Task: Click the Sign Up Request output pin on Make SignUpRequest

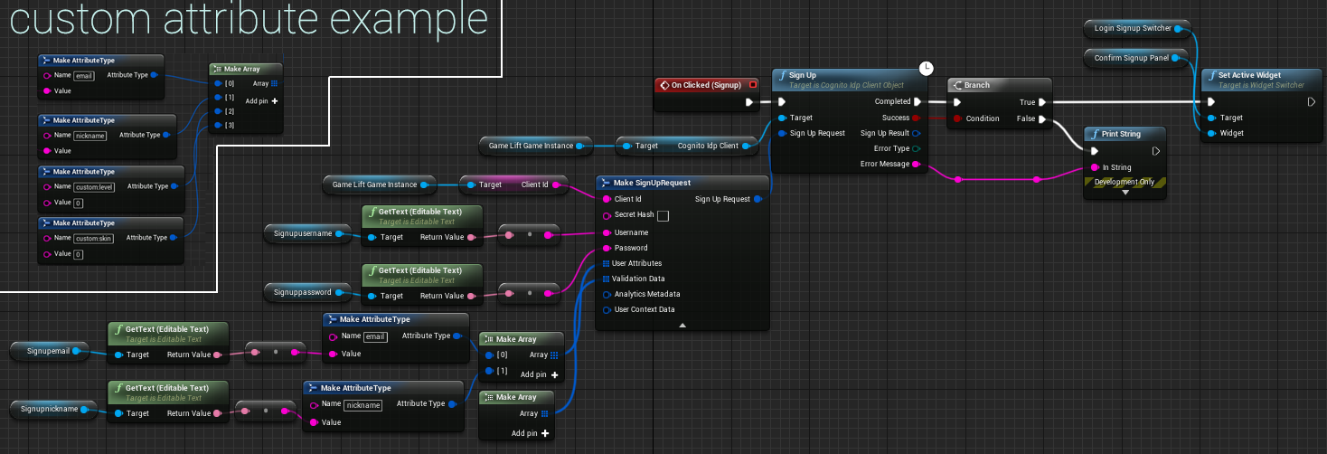Action: (x=758, y=199)
